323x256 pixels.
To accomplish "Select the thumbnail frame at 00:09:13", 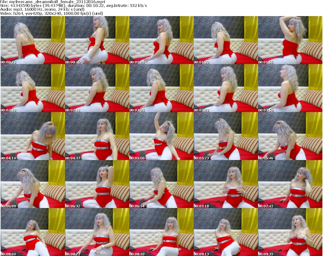I will tap(226, 232).
